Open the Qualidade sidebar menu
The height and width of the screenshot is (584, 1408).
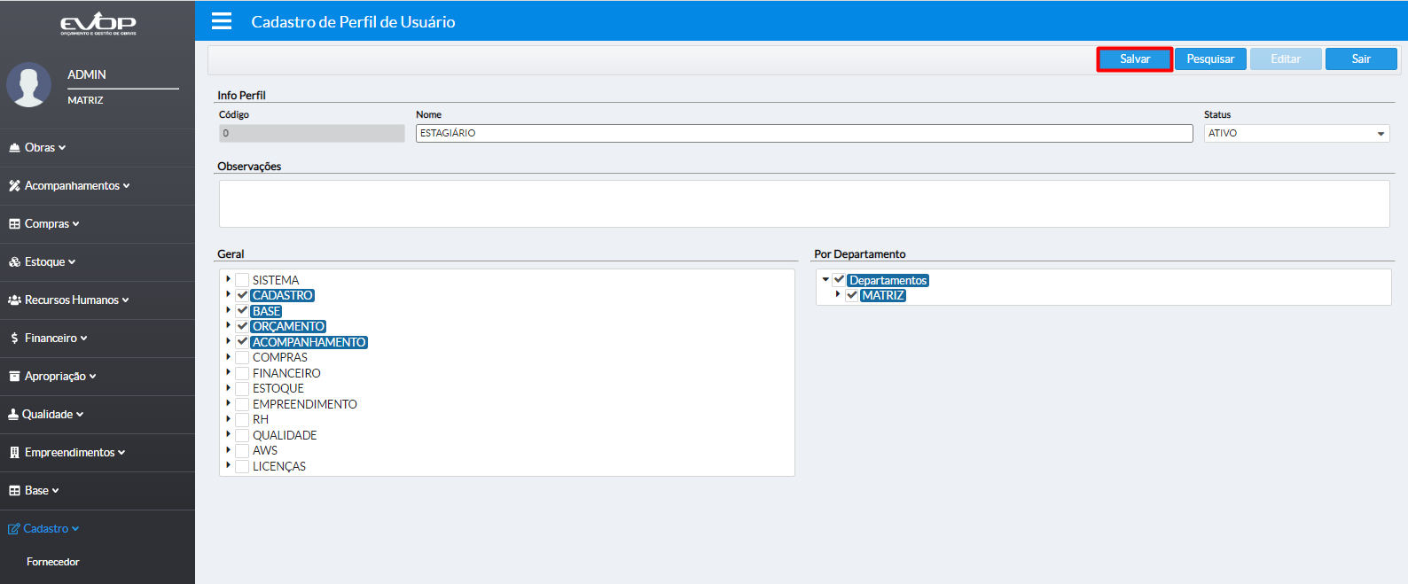click(x=46, y=415)
